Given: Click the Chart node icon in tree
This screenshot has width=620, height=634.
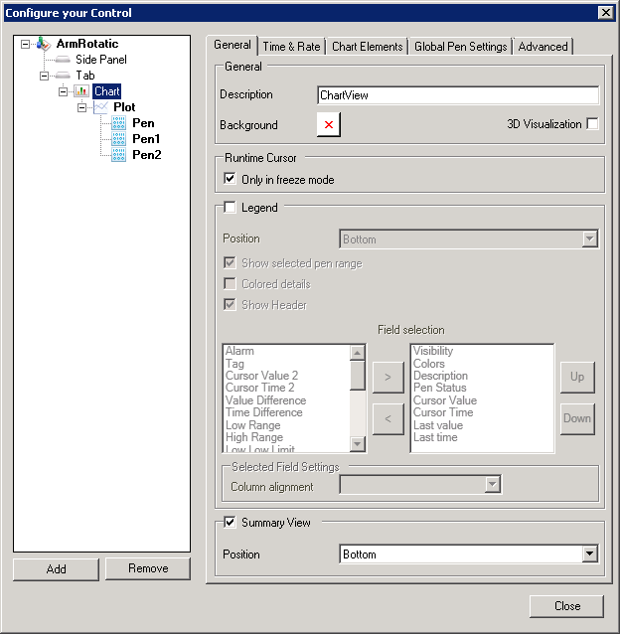Looking at the screenshot, I should 81,91.
